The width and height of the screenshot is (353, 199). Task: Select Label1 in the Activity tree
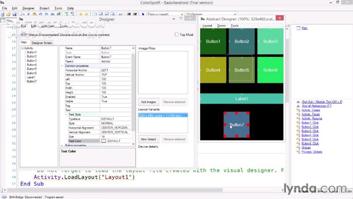point(31,77)
